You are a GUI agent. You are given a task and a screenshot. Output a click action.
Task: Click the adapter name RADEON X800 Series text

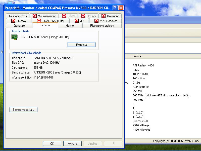tap(45, 37)
